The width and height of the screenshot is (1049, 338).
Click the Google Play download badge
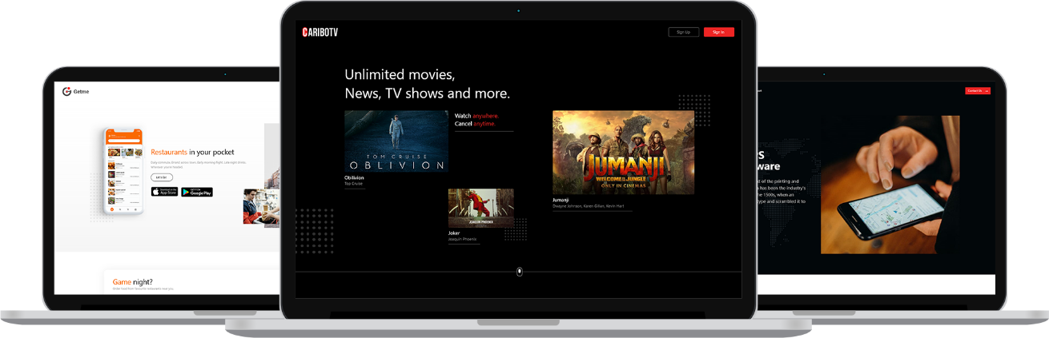(x=197, y=192)
